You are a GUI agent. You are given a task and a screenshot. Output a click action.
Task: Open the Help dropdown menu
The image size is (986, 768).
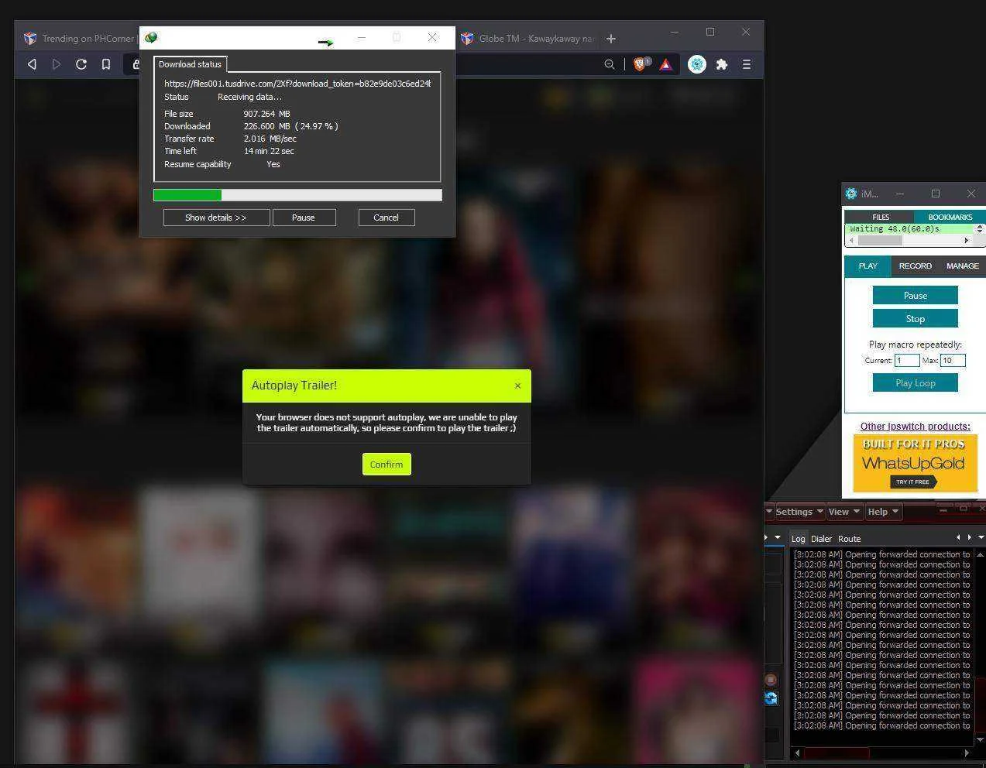[x=882, y=512]
